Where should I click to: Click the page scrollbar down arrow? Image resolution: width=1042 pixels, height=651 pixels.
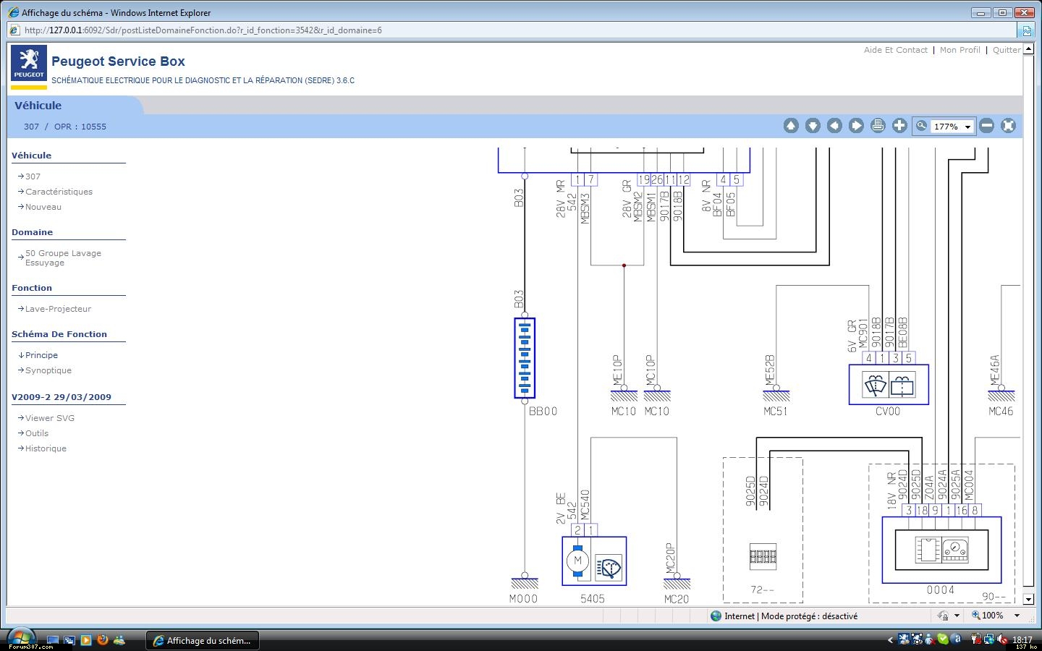tap(1029, 600)
